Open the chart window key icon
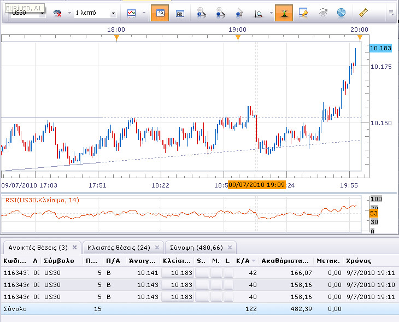399x322 pixels. tap(303, 13)
